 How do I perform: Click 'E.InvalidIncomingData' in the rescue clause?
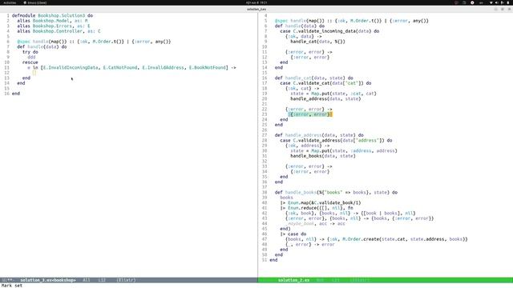(71, 67)
